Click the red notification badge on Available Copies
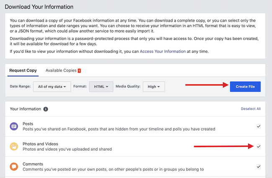Viewport: 272px width, 178px height. click(x=79, y=70)
